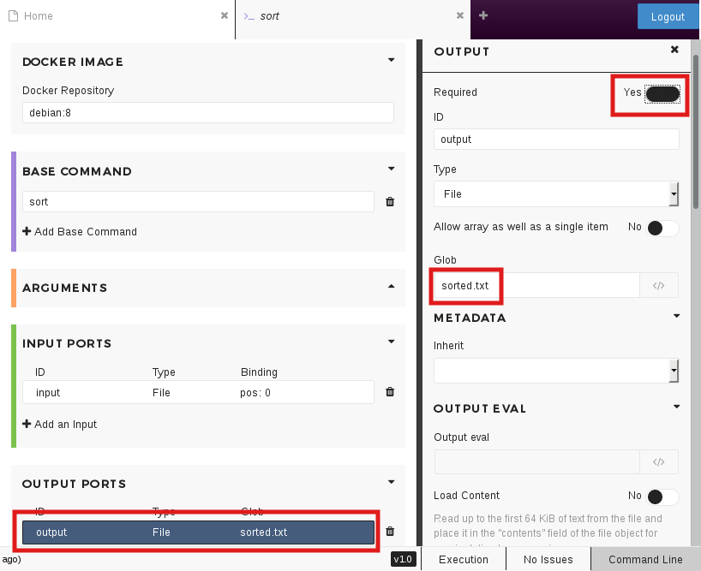Viewport: 701px width, 571px height.
Task: Open expression editor for Glob field
Action: click(658, 286)
